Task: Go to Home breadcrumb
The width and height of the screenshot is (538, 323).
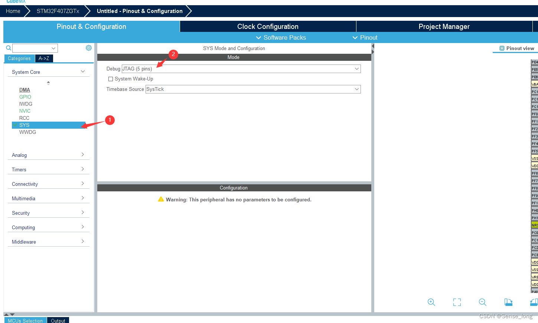Action: point(13,11)
